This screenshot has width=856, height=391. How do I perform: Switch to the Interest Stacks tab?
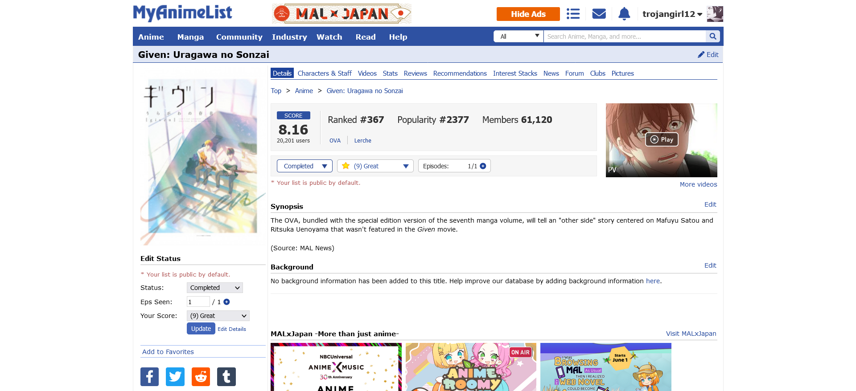click(515, 73)
